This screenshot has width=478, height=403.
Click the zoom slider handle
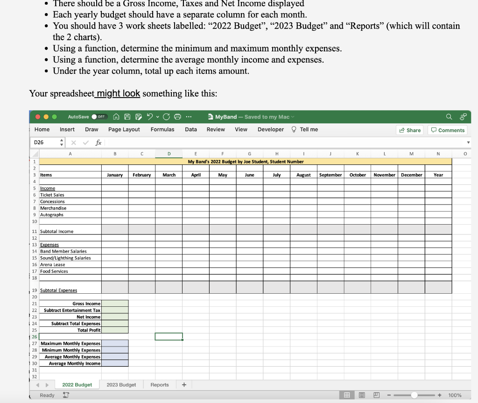coord(414,395)
